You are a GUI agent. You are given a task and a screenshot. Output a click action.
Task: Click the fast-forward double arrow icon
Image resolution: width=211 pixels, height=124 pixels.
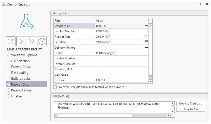click(x=31, y=41)
